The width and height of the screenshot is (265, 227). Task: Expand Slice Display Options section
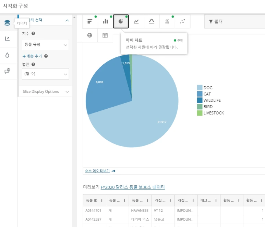pos(46,91)
